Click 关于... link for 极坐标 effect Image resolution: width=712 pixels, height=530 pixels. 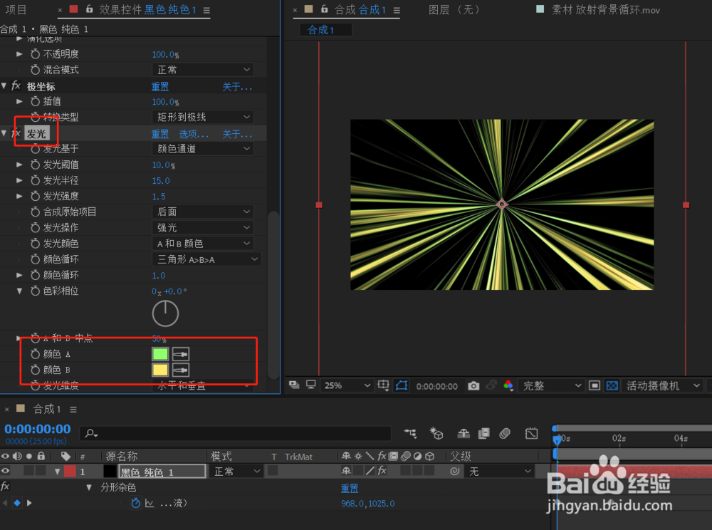pos(237,86)
